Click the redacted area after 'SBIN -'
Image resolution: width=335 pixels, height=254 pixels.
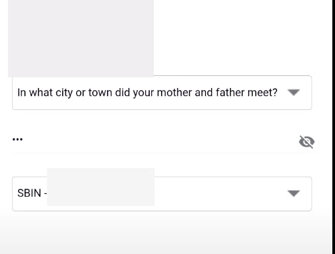(x=101, y=187)
